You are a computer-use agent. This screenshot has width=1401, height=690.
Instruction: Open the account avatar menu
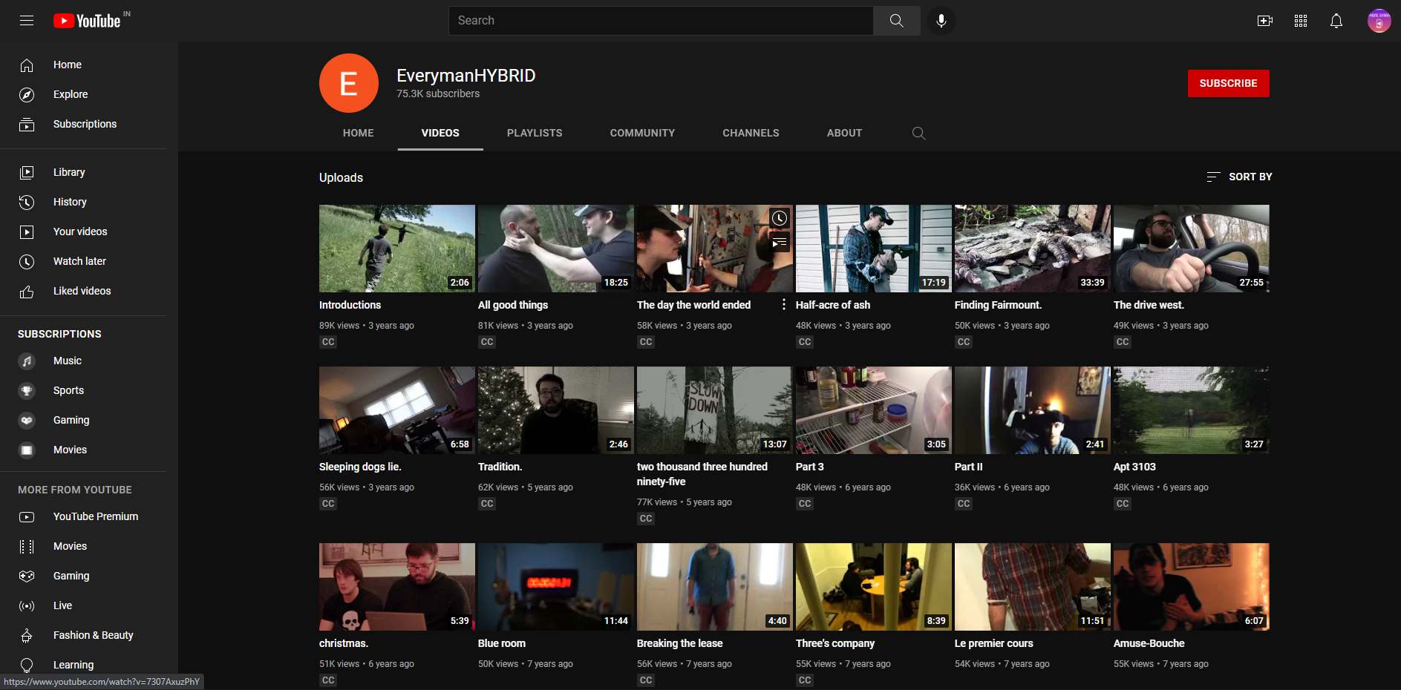coord(1379,21)
